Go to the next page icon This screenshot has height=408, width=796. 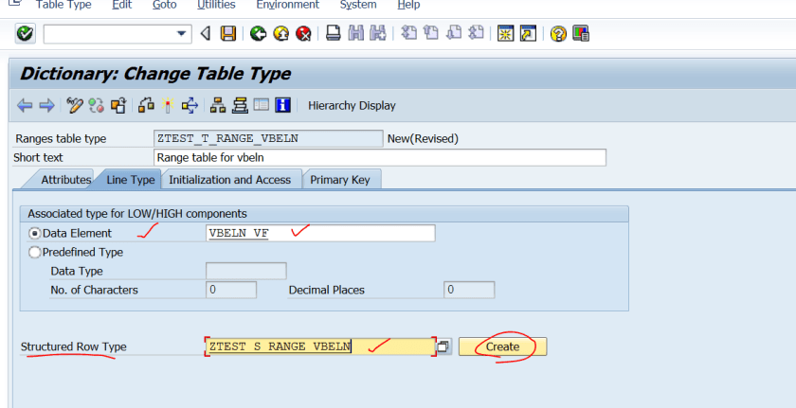[453, 33]
